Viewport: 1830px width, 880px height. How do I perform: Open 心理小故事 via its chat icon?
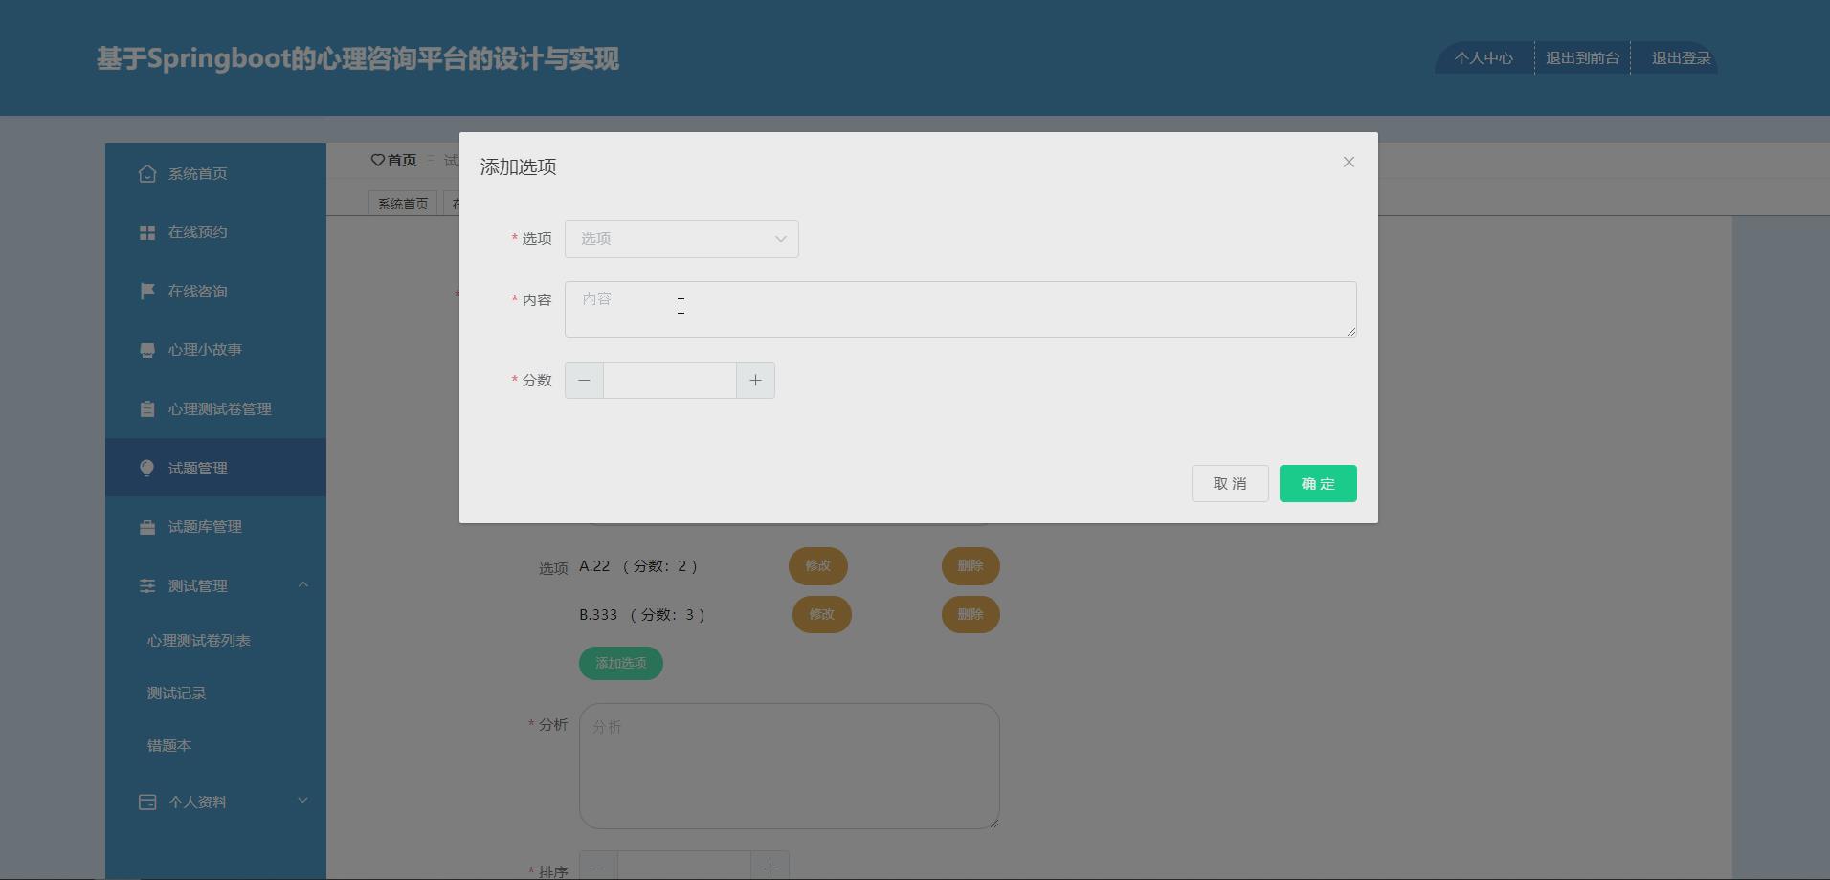146,349
